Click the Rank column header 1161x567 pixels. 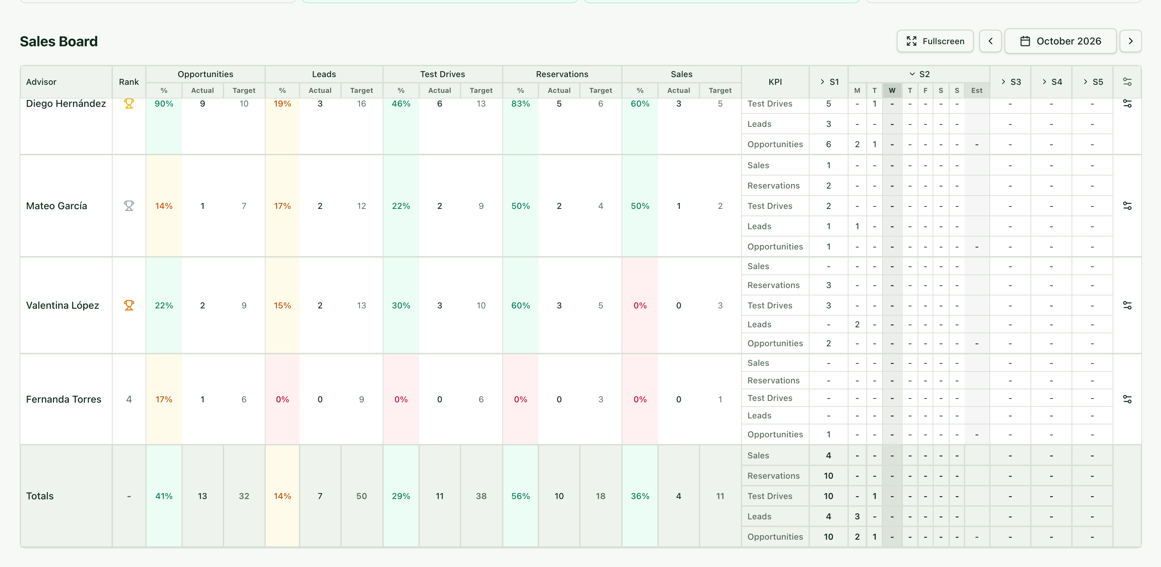(129, 82)
